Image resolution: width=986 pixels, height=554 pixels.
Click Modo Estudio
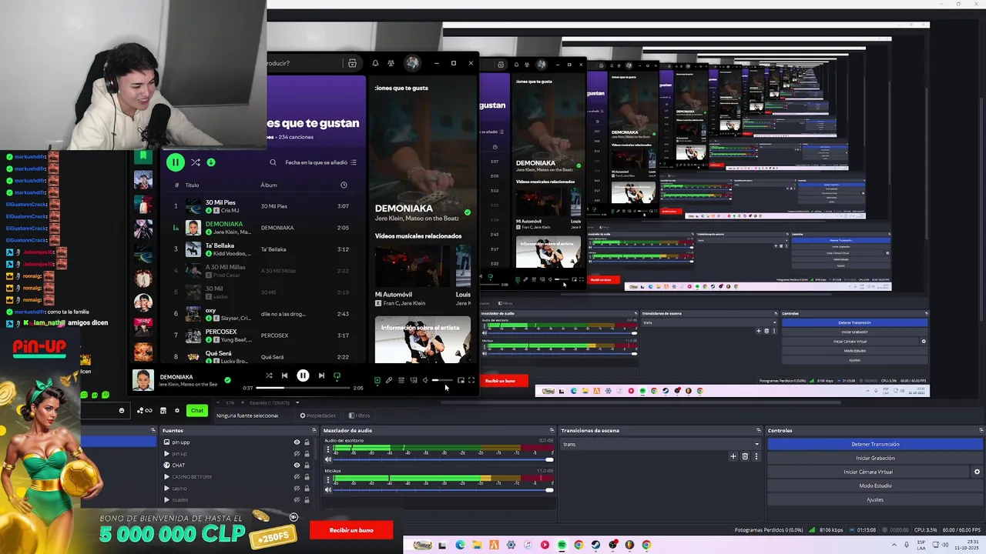point(875,486)
